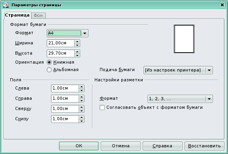Open help with the Справка button

point(162,146)
